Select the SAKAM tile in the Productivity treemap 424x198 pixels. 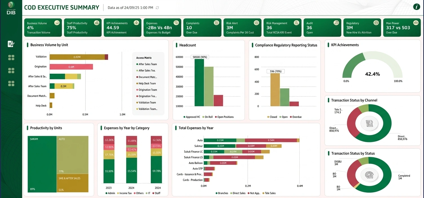click(42, 163)
